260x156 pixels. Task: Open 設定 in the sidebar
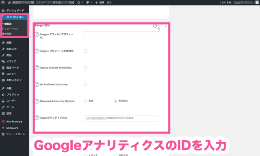pyautogui.click(x=9, y=113)
